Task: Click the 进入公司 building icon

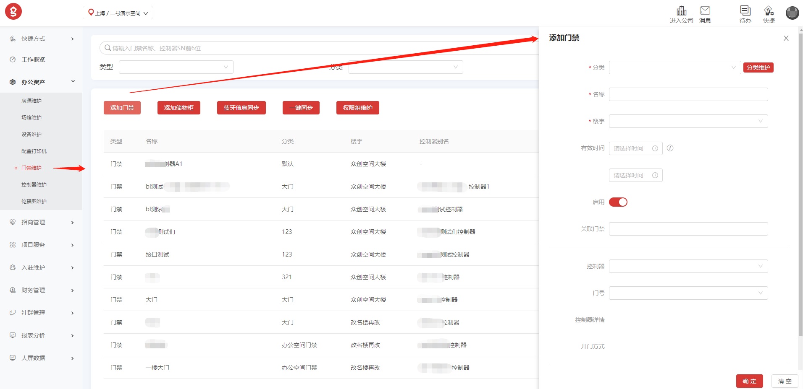Action: pyautogui.click(x=681, y=11)
